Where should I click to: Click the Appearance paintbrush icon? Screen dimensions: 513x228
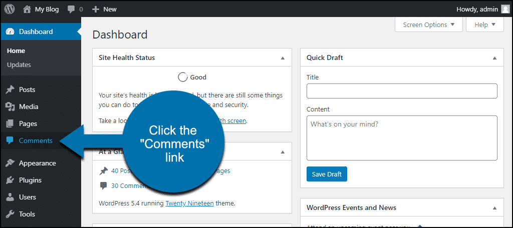[10, 163]
